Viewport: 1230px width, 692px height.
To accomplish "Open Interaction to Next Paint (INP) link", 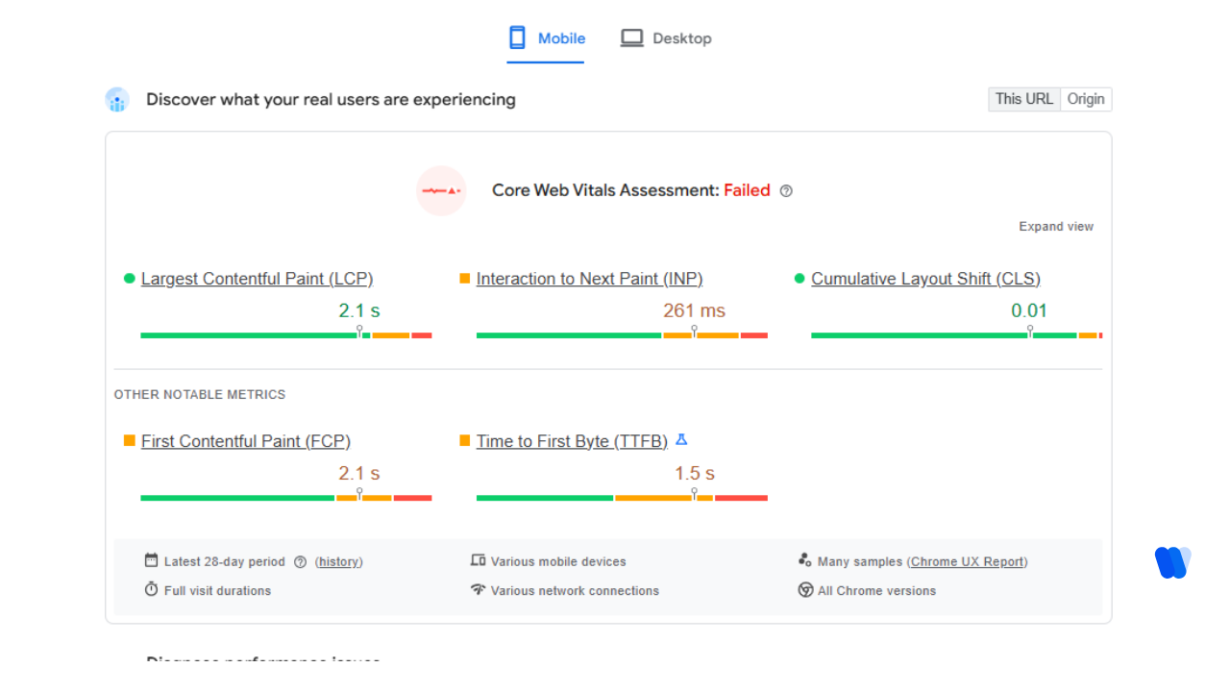I will (589, 279).
